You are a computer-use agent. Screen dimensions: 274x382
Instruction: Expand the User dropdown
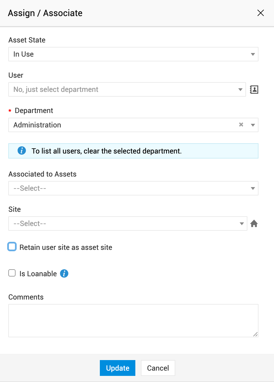(240, 89)
